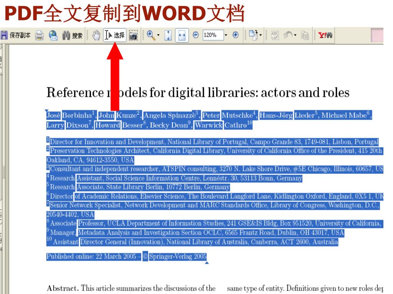Click the Save a Copy (保存副本) button
393x294 pixels.
click(x=15, y=35)
